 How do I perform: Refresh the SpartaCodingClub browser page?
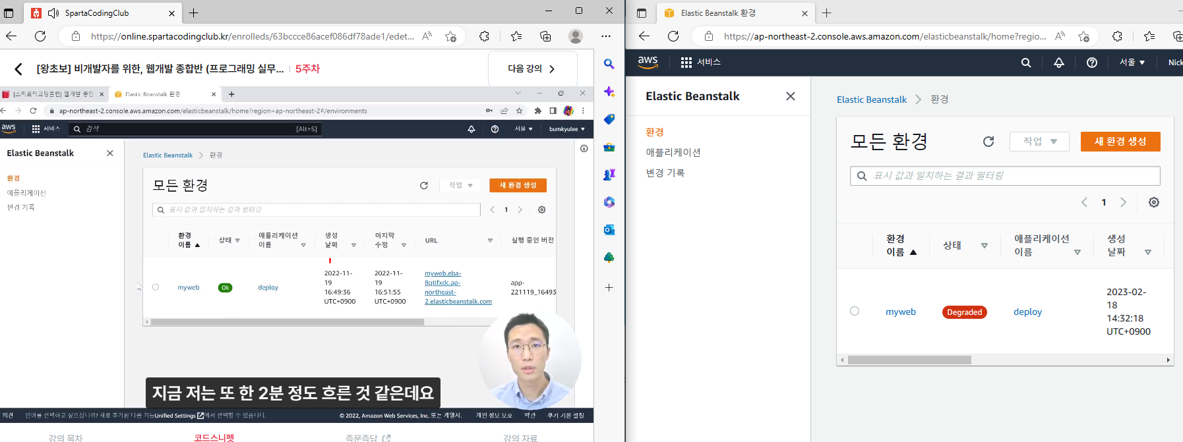coord(40,36)
